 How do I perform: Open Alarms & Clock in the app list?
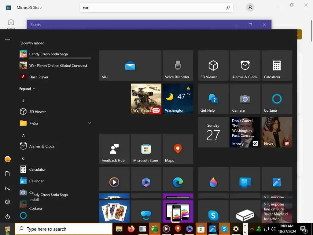(55, 146)
